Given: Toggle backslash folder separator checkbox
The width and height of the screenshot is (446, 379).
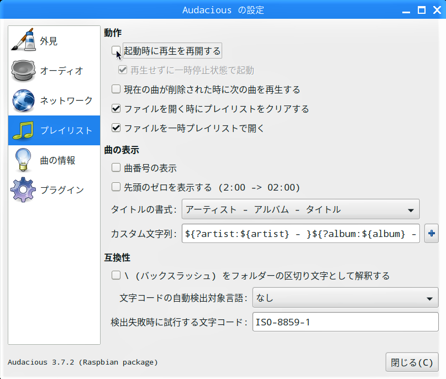Looking at the screenshot, I should (116, 275).
